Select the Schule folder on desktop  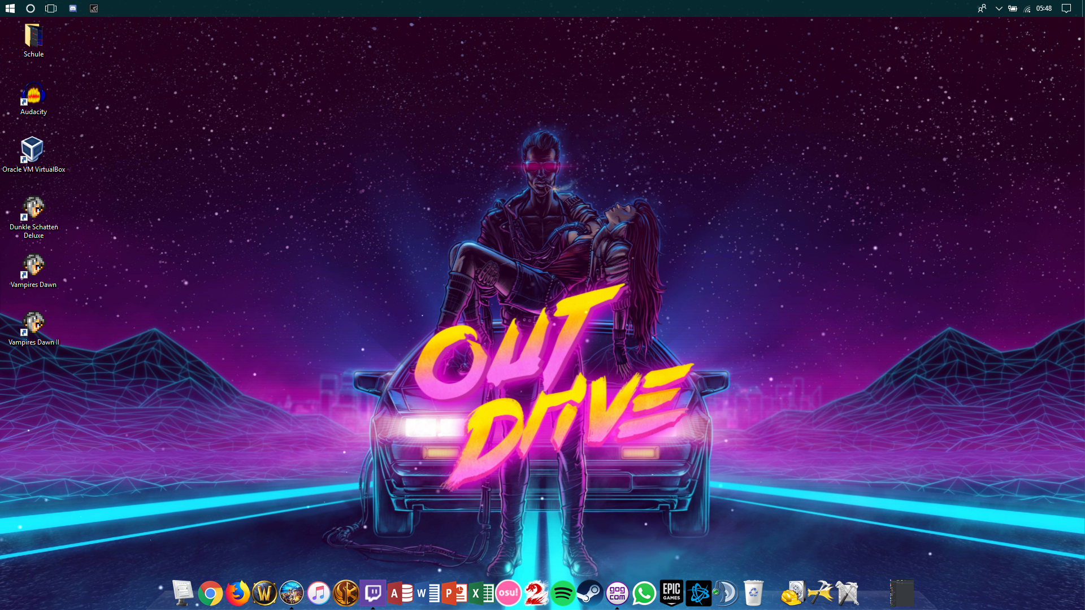33,40
